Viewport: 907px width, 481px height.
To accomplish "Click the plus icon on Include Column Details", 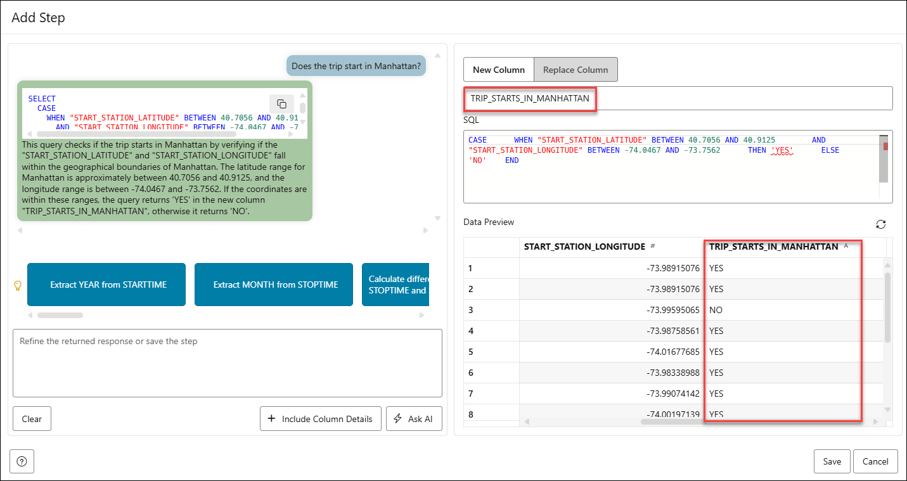I will (x=272, y=419).
